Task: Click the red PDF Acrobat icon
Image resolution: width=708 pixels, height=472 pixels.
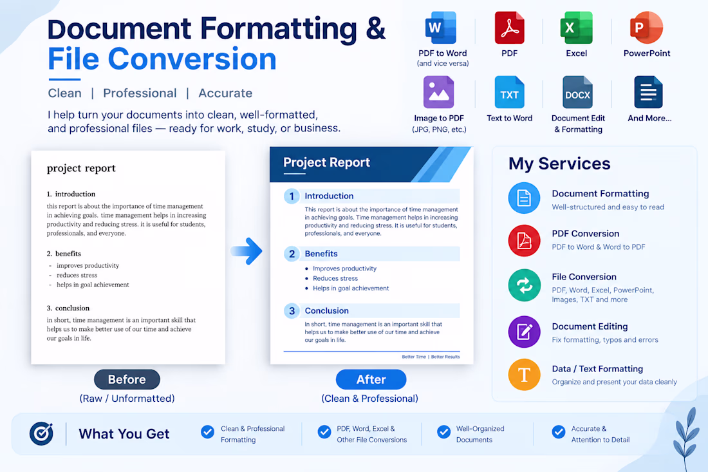Action: (x=509, y=28)
